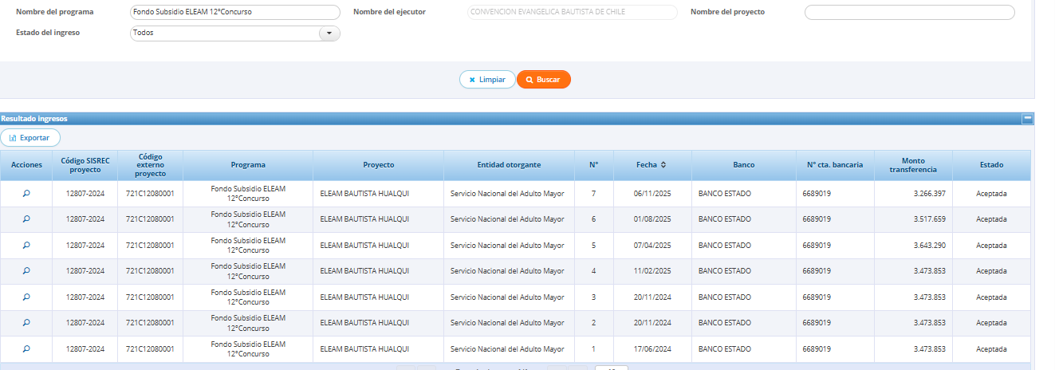The width and height of the screenshot is (1055, 370).
Task: Click the Banco column header
Action: pyautogui.click(x=744, y=165)
